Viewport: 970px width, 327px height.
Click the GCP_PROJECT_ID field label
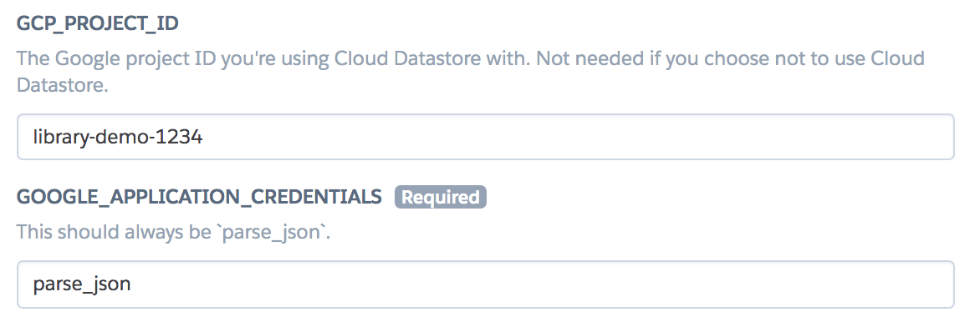coord(97,24)
